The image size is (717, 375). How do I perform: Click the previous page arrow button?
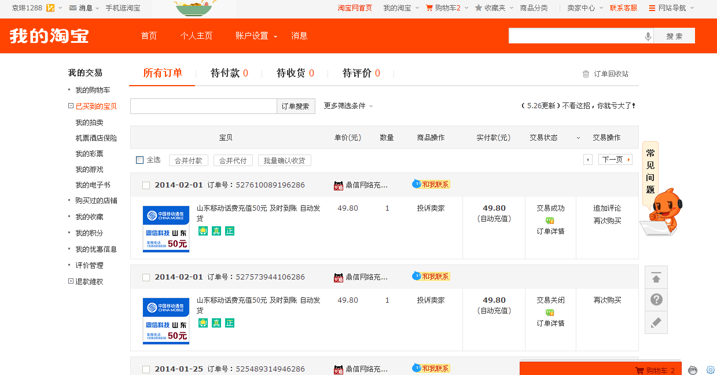(588, 160)
